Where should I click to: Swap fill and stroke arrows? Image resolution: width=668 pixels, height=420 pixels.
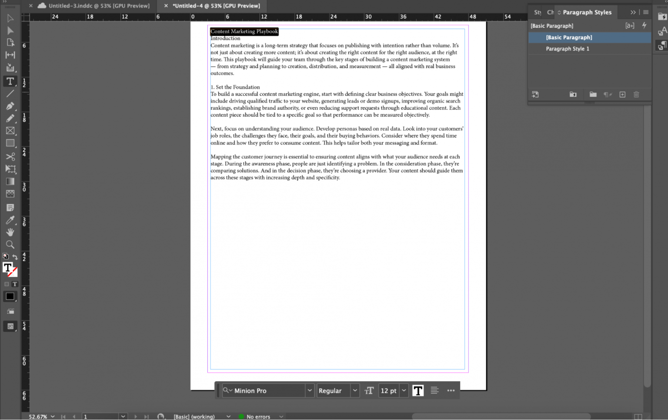[15, 257]
